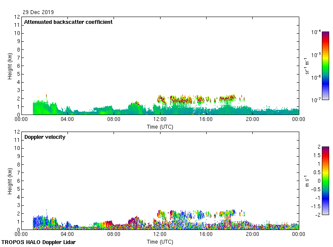Click the Time (UTC) label under upper plot

click(x=160, y=126)
